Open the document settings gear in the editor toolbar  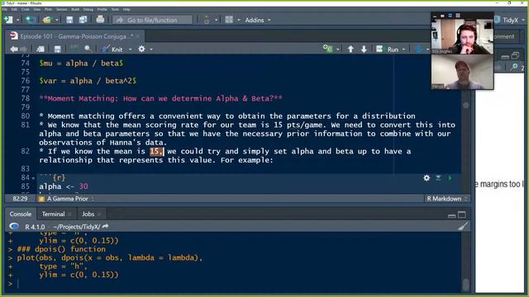coord(141,49)
